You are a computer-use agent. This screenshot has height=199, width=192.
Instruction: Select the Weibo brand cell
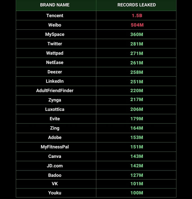[55, 25]
